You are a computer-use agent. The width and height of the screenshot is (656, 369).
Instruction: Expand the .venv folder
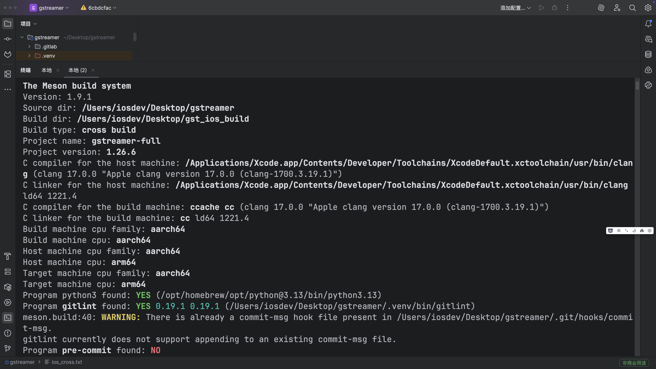click(x=29, y=56)
